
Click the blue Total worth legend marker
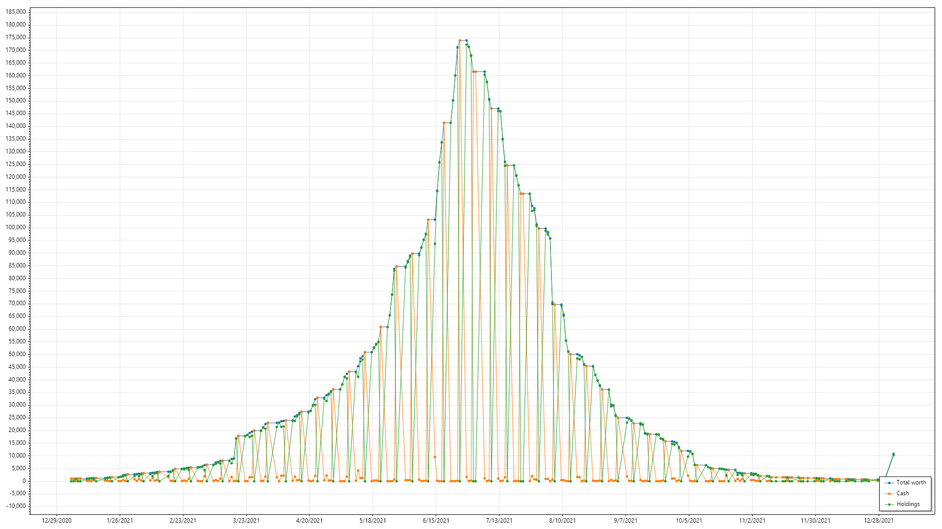[x=890, y=483]
